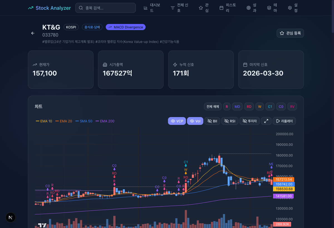This screenshot has height=228, width=334.
Task: Show the 투자자 investor overlay
Action: tap(249, 121)
